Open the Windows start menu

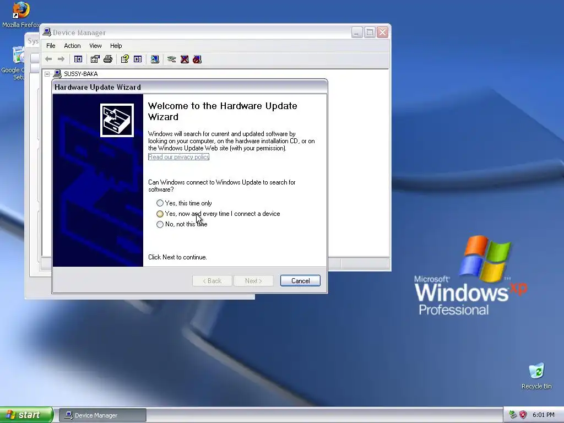pyautogui.click(x=26, y=415)
